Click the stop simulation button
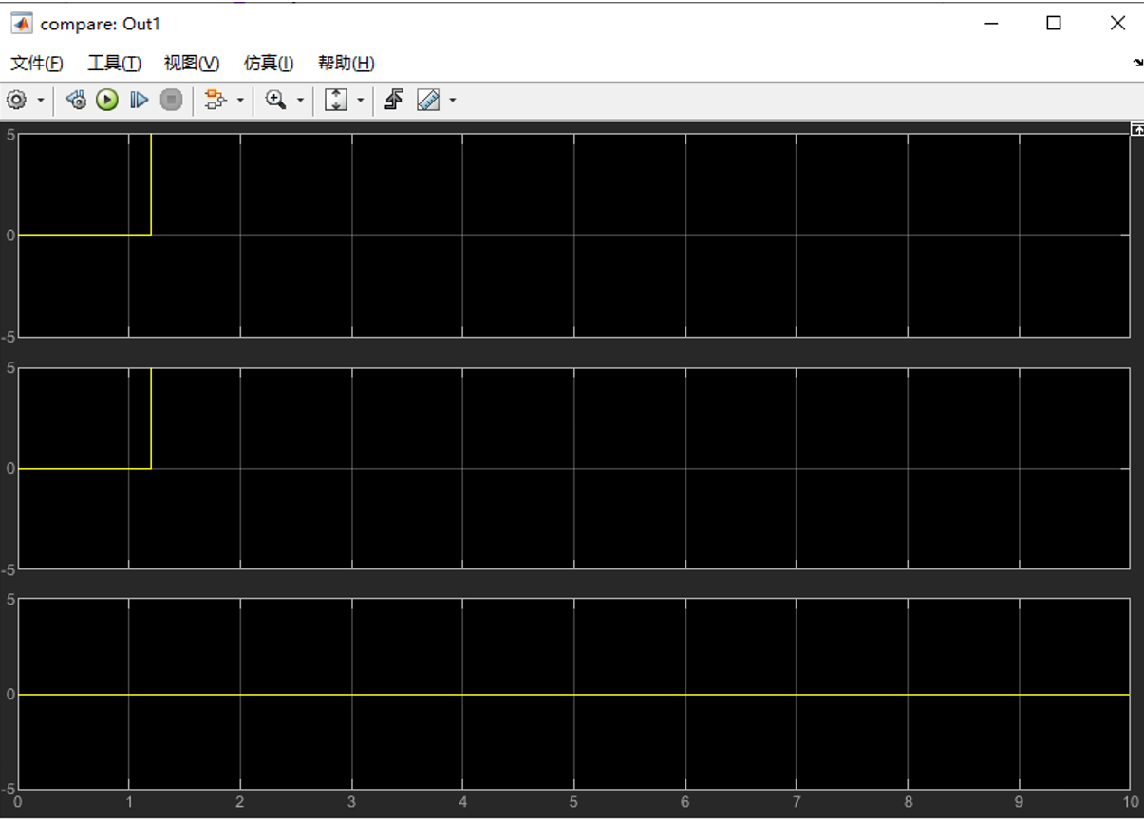The image size is (1144, 819). pos(171,100)
